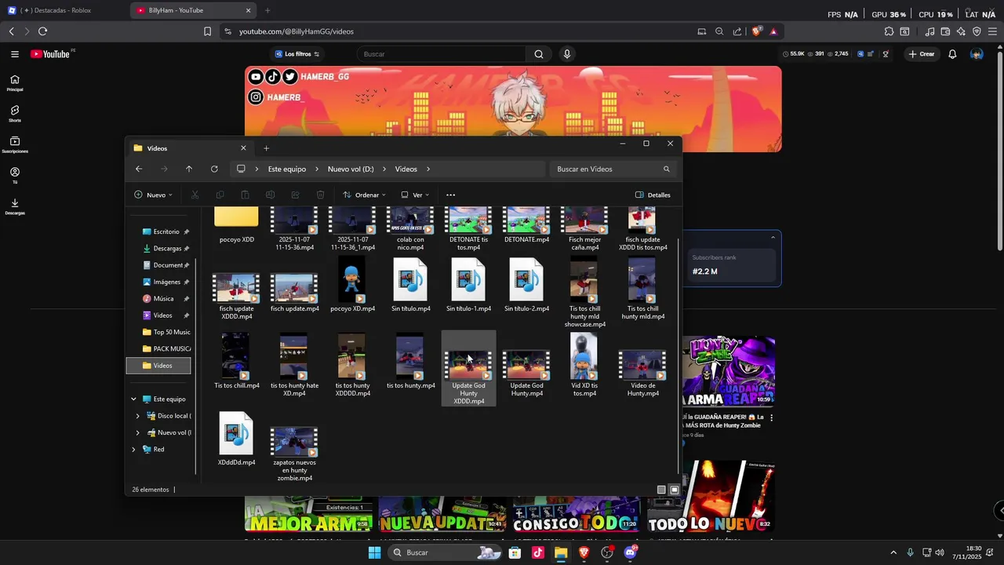The height and width of the screenshot is (565, 1004).
Task: Expand the Red tree node
Action: [x=133, y=450]
